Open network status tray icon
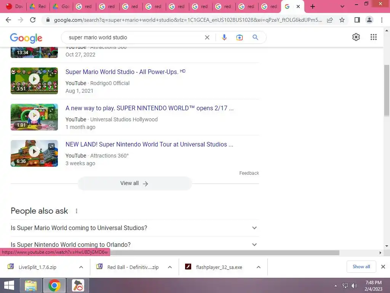The width and height of the screenshot is (390, 293). 345,286
